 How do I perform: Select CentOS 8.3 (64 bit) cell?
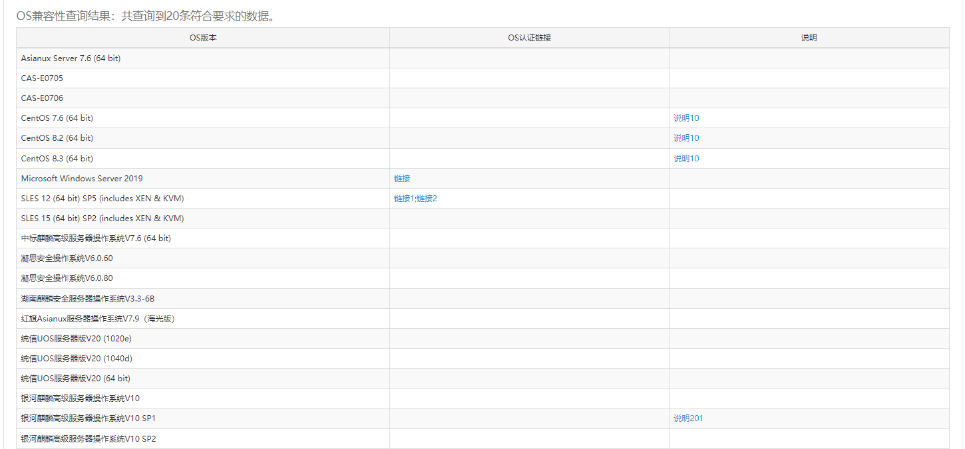pyautogui.click(x=203, y=159)
